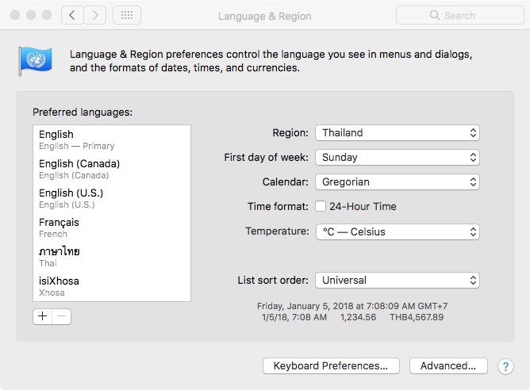The width and height of the screenshot is (530, 390).
Task: Click the back navigation arrow
Action: tap(72, 15)
